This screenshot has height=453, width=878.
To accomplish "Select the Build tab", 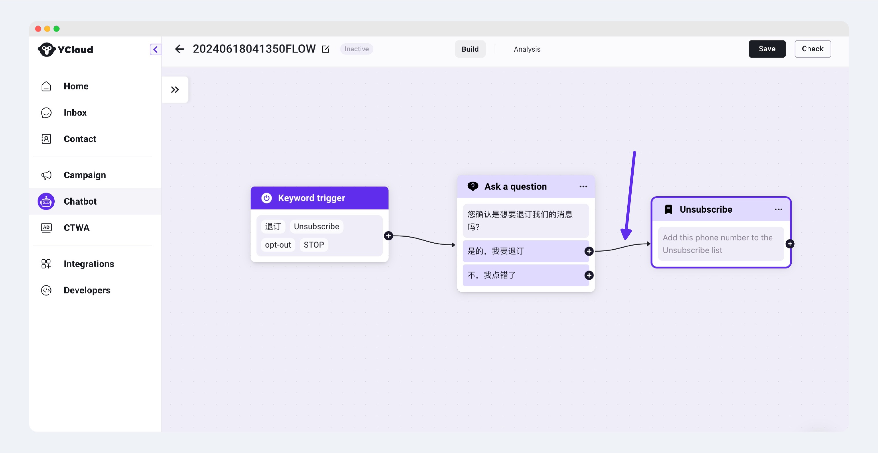I will [x=470, y=49].
